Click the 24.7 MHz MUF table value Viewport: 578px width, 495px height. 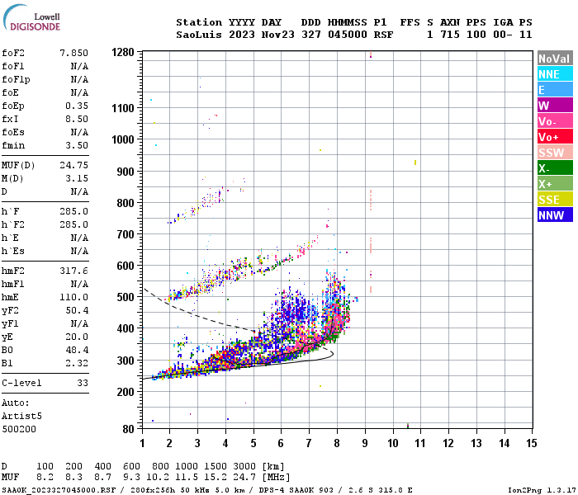[244, 478]
